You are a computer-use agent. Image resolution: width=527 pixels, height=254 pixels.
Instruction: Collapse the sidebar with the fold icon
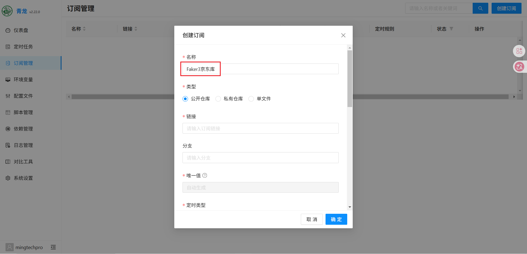pyautogui.click(x=53, y=247)
